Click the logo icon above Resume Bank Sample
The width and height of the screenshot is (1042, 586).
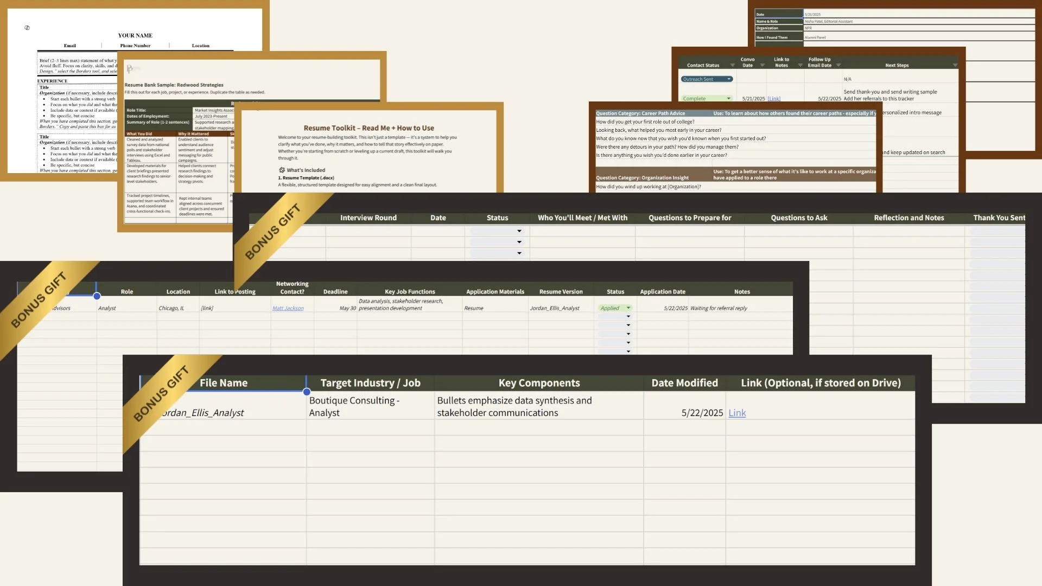click(130, 69)
